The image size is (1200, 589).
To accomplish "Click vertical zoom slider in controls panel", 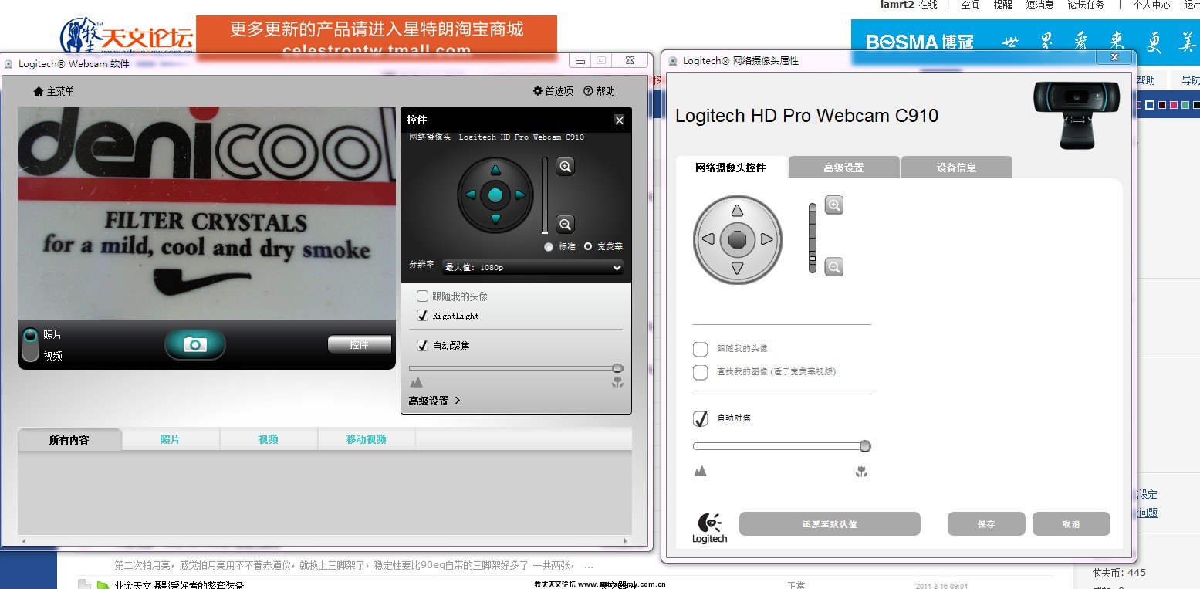I will [545, 195].
